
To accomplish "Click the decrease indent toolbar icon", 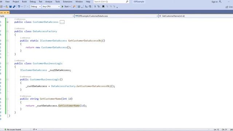I will point(86,7).
